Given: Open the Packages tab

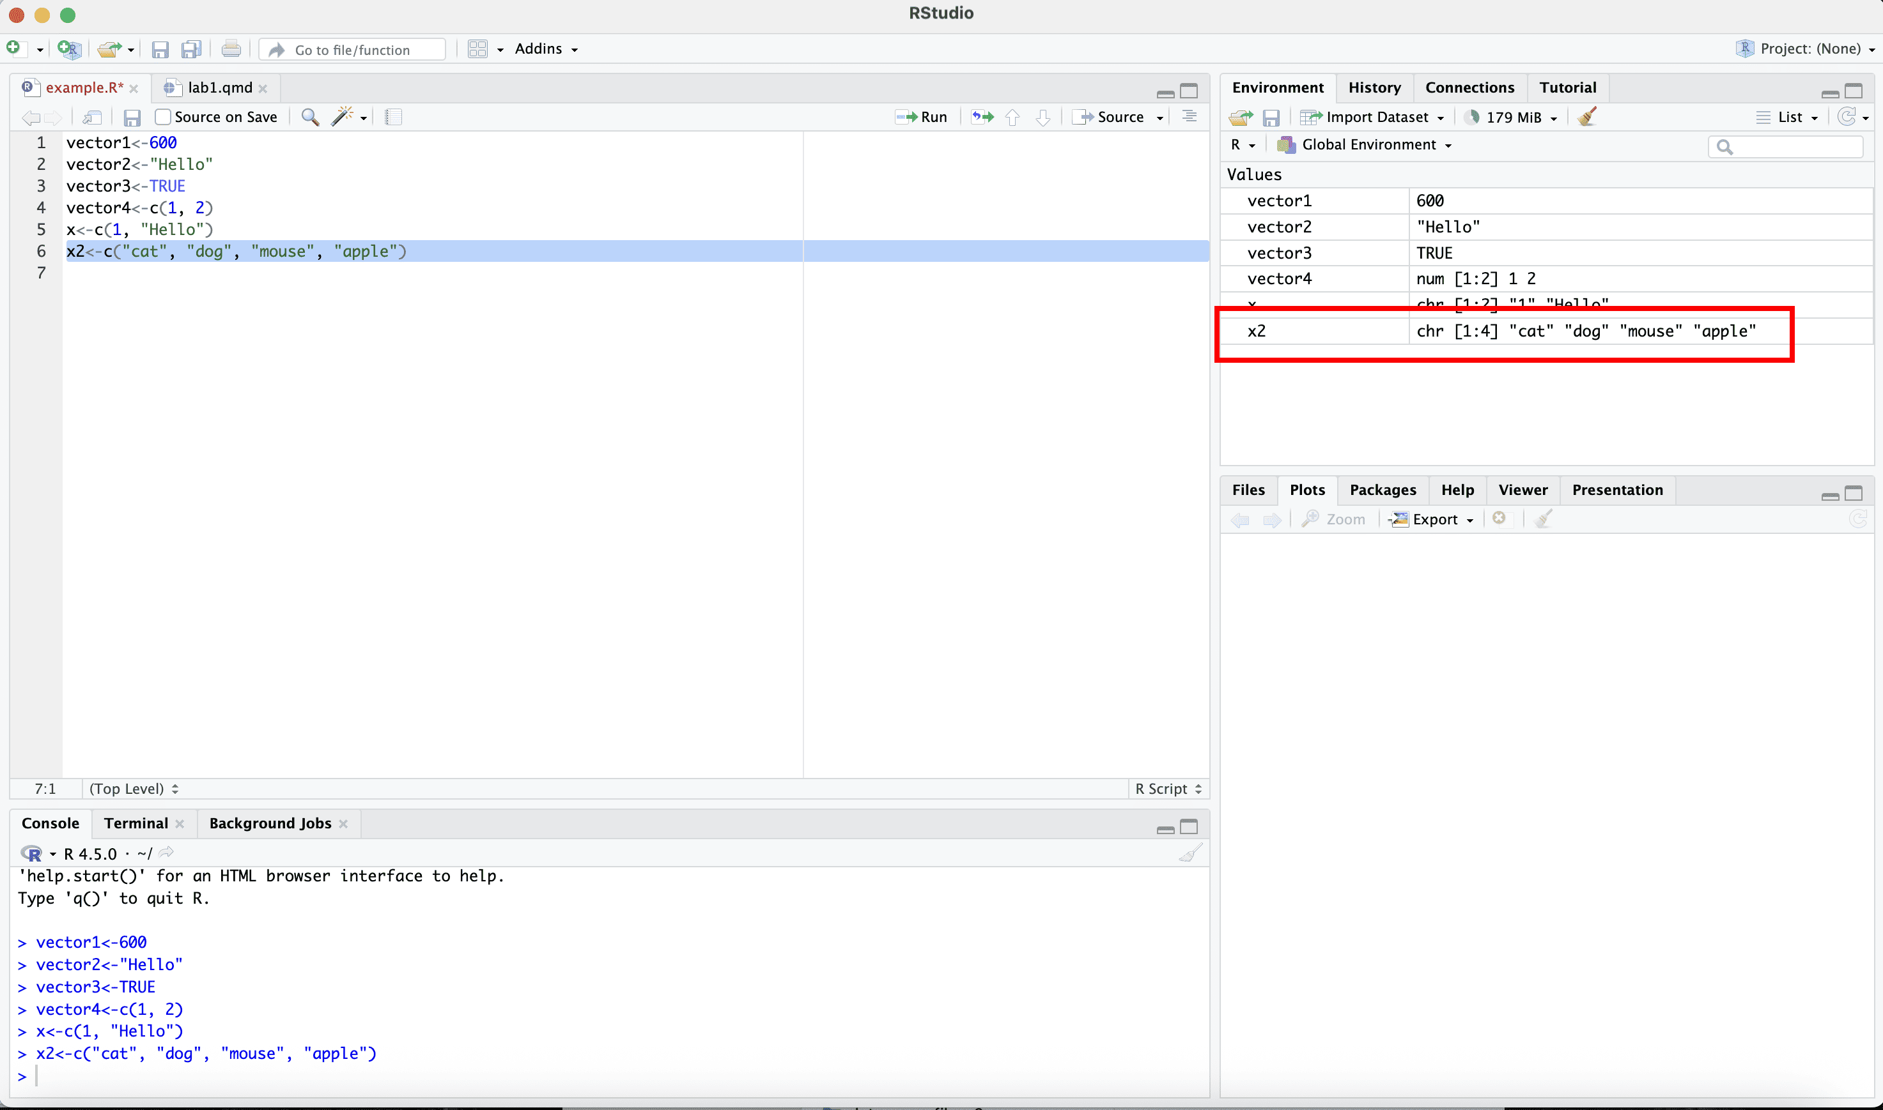Looking at the screenshot, I should [x=1383, y=490].
